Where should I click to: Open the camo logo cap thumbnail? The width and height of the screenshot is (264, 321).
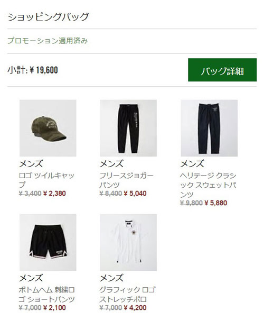pos(48,128)
